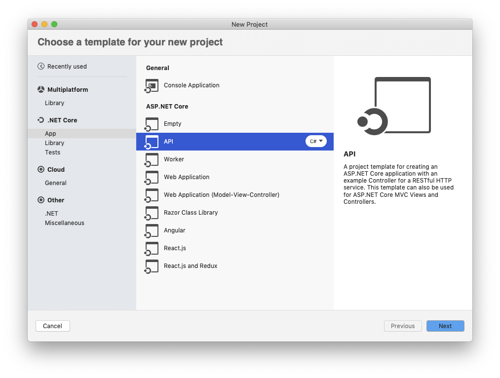Image resolution: width=500 pixels, height=378 pixels.
Task: Choose the API template row
Action: click(x=234, y=142)
